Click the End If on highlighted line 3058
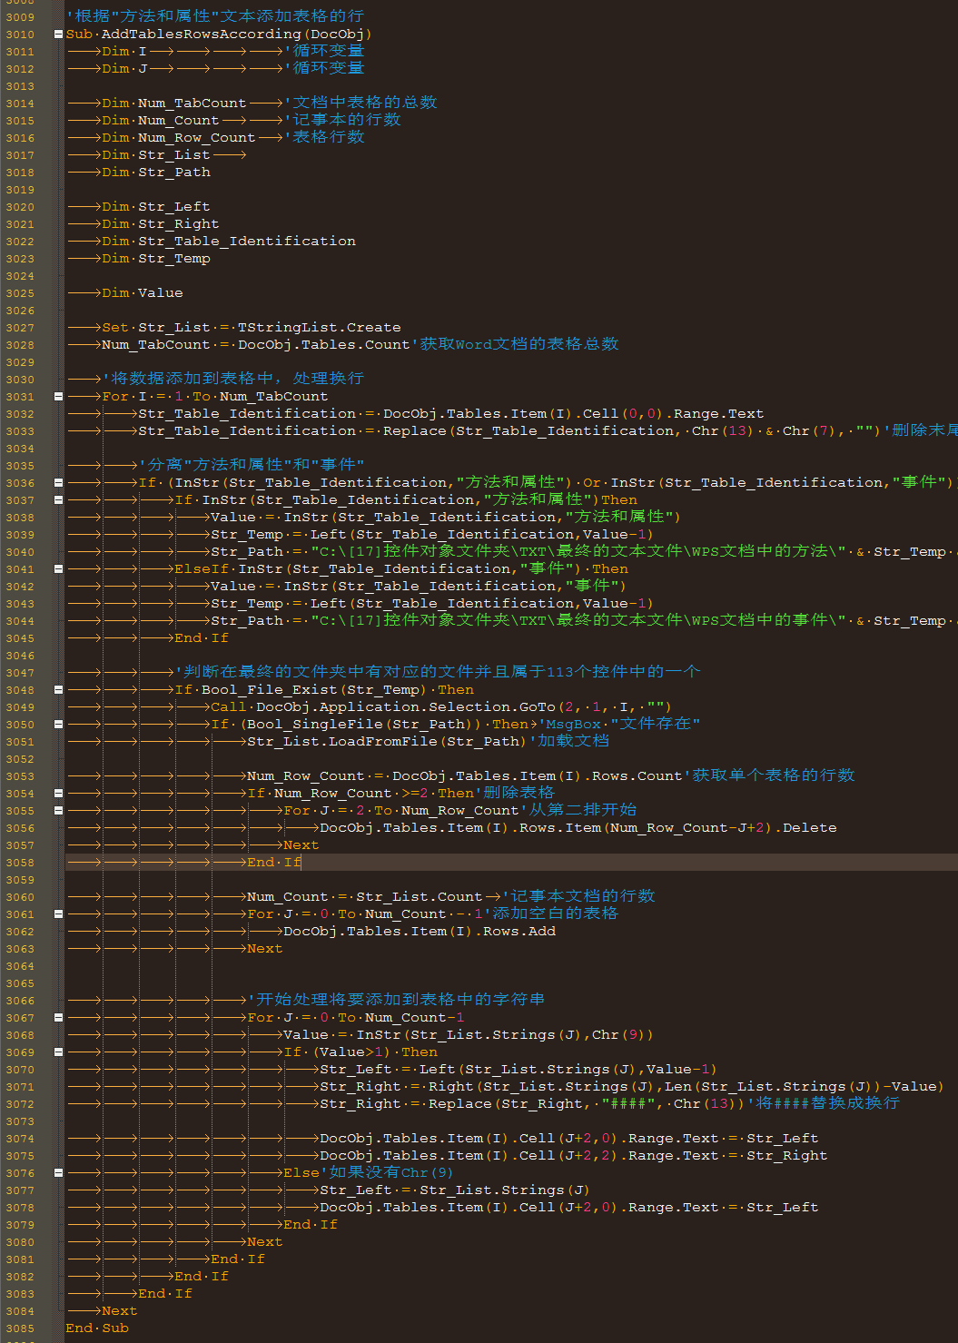The height and width of the screenshot is (1343, 958). tap(274, 863)
